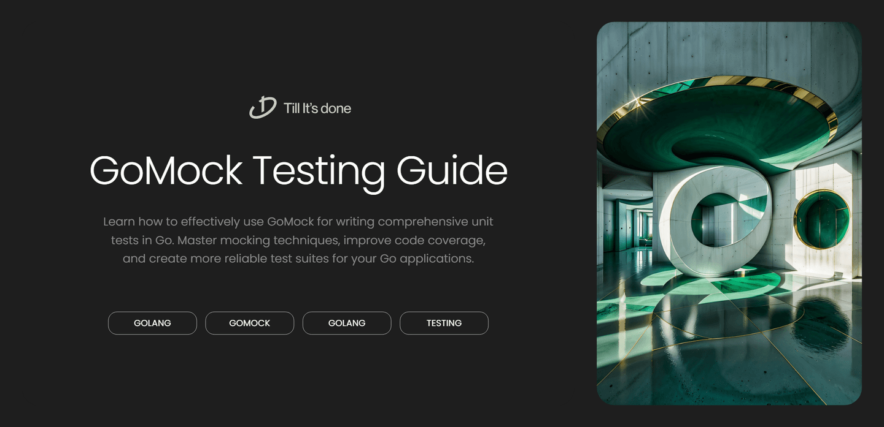Click the word "GoMock" in the headline
This screenshot has width=884, height=427.
[x=166, y=170]
